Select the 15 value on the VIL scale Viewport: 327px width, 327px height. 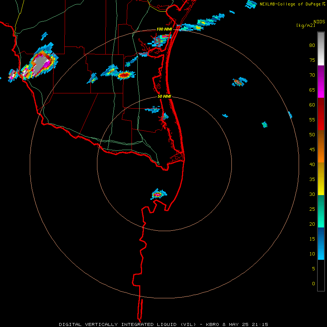(312, 239)
